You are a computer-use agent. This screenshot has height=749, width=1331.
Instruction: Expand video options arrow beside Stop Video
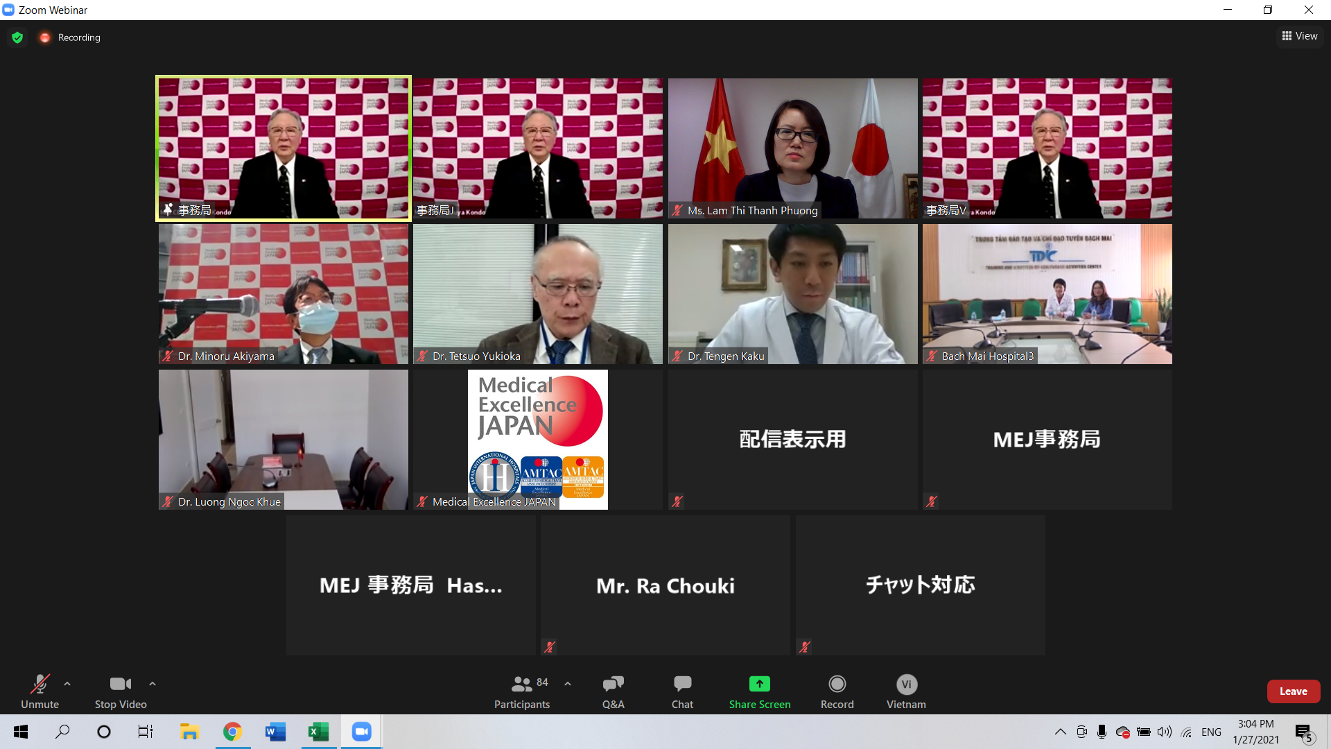(153, 684)
